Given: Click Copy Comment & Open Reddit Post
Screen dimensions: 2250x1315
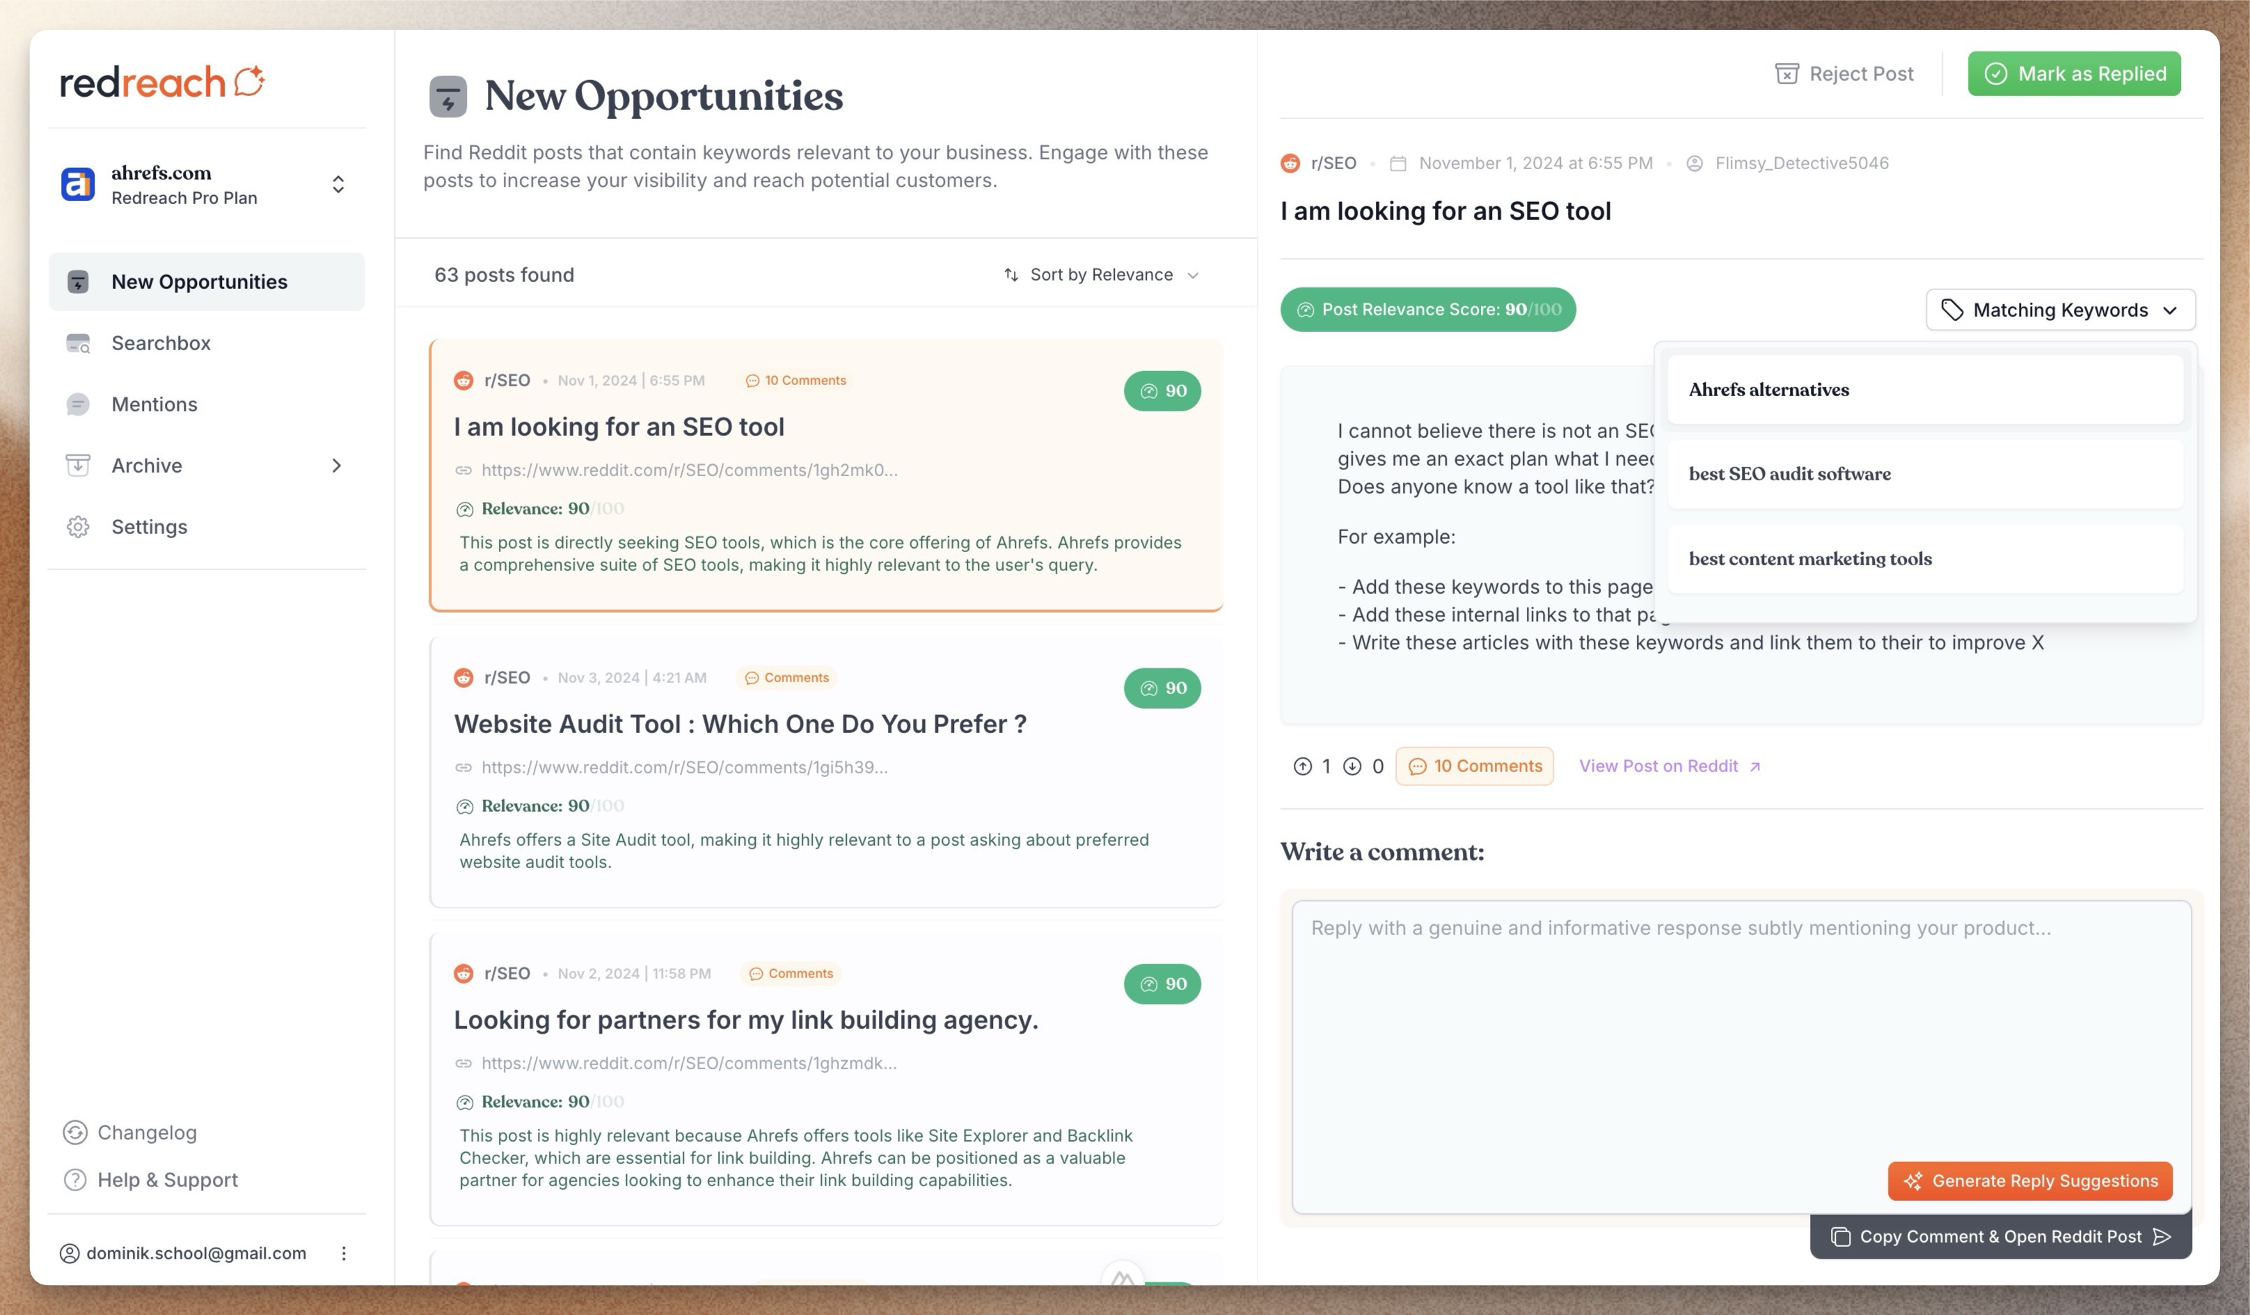Looking at the screenshot, I should [2000, 1237].
